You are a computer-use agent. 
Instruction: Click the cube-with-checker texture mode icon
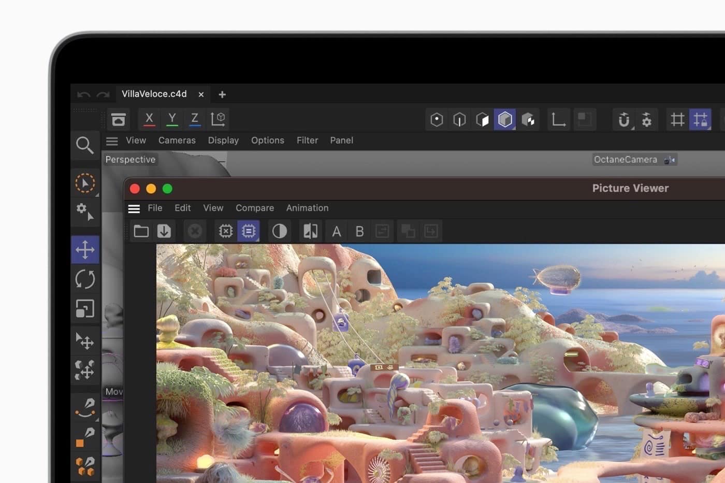[528, 120]
